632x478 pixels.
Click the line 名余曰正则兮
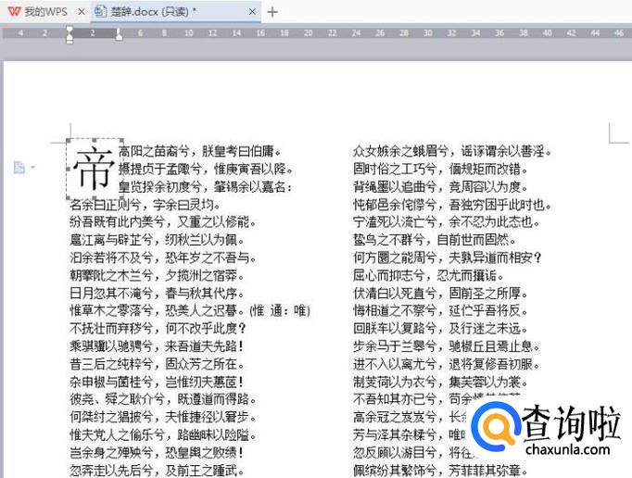point(106,205)
